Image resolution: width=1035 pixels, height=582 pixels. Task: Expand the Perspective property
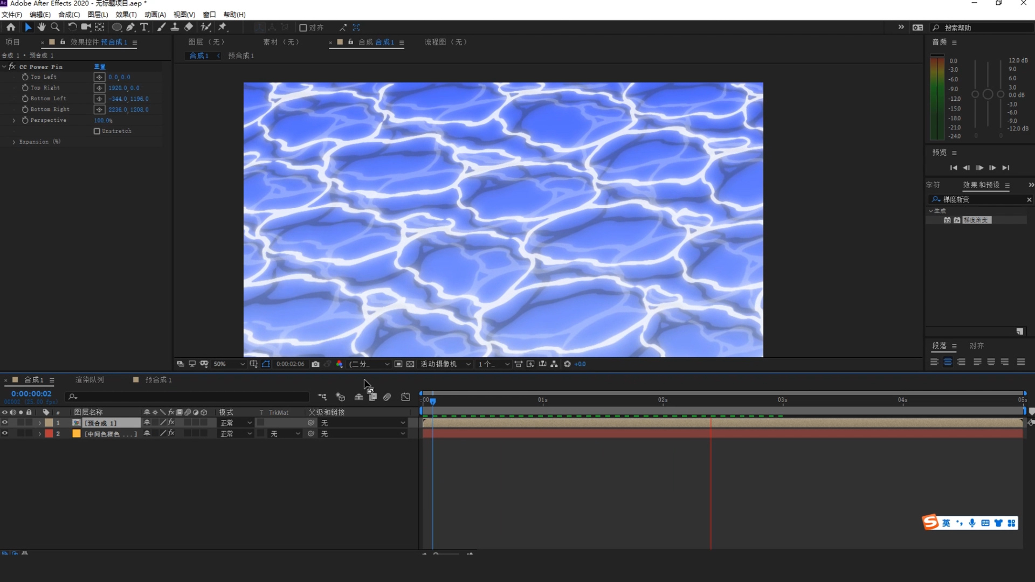click(14, 120)
